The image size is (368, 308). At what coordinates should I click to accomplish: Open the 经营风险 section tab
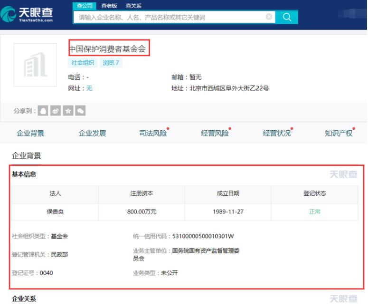(x=215, y=133)
